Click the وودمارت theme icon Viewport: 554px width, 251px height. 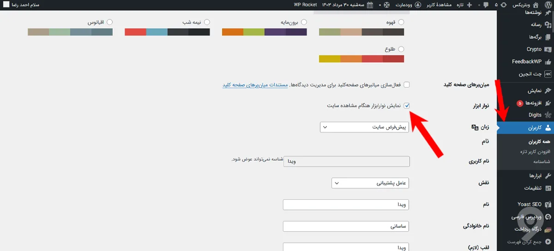click(x=418, y=5)
